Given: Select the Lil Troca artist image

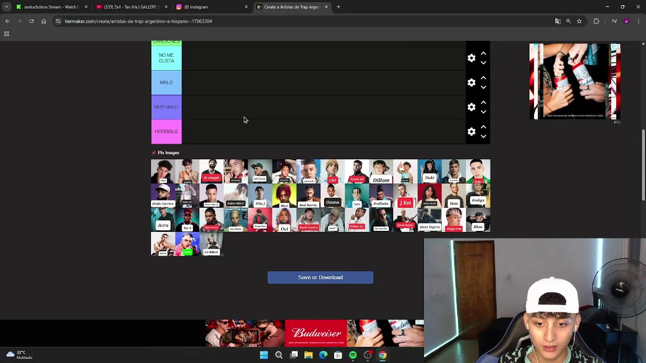Looking at the screenshot, I should coord(260,171).
